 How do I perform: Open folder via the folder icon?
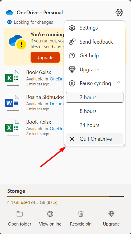coord(20,214)
